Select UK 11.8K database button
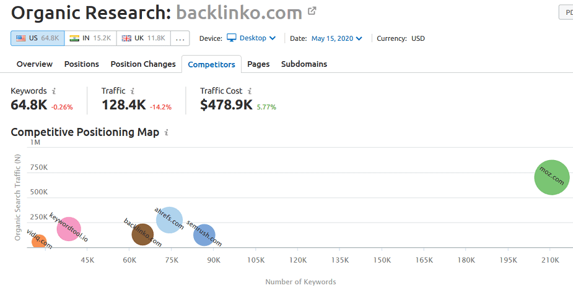 144,38
